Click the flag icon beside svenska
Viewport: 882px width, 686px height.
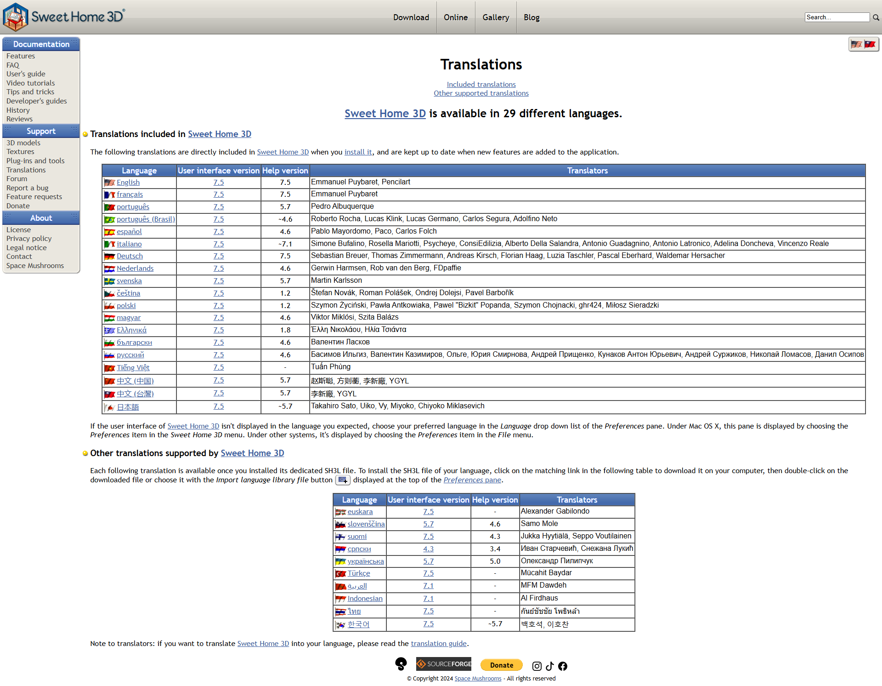click(x=109, y=281)
